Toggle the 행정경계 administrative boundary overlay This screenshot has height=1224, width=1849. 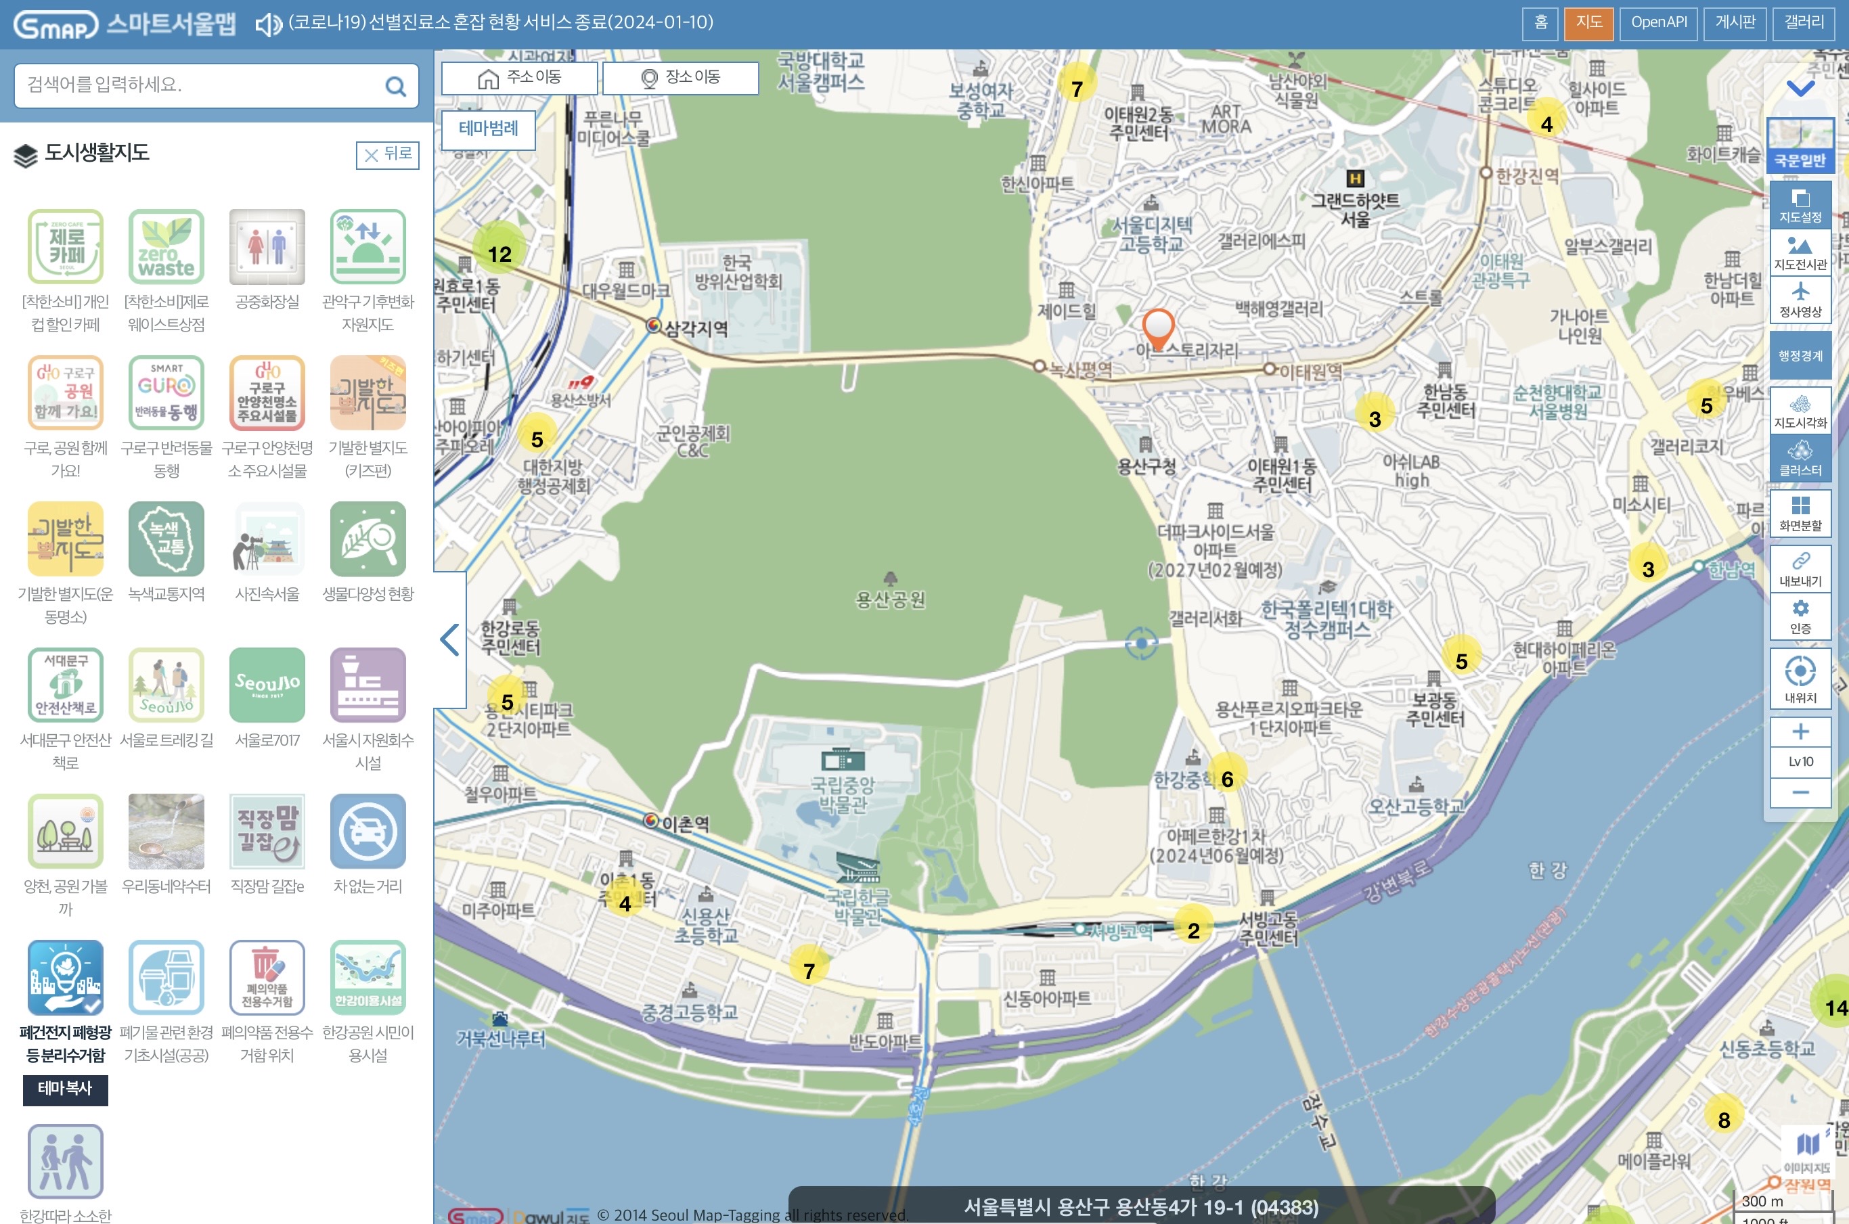click(x=1800, y=356)
